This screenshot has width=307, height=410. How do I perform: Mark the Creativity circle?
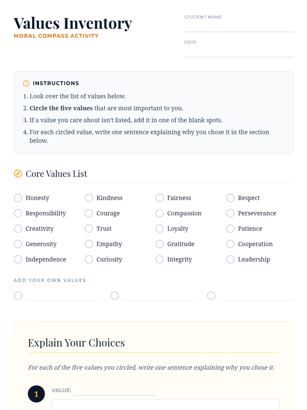(18, 229)
